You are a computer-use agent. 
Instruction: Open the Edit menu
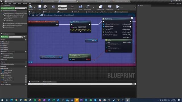tap(6, 3)
